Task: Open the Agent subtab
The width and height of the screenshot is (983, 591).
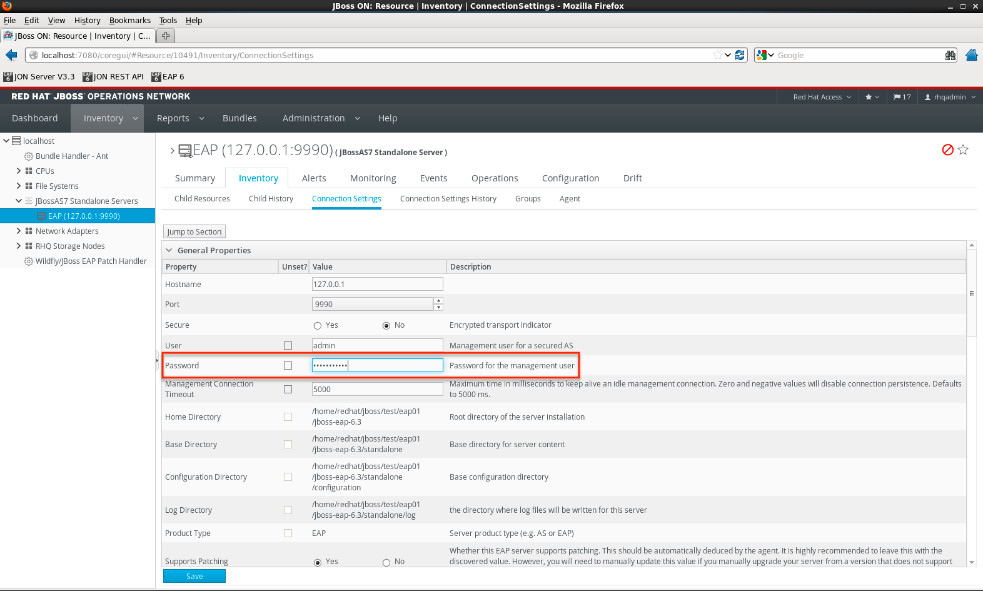Action: pos(570,199)
